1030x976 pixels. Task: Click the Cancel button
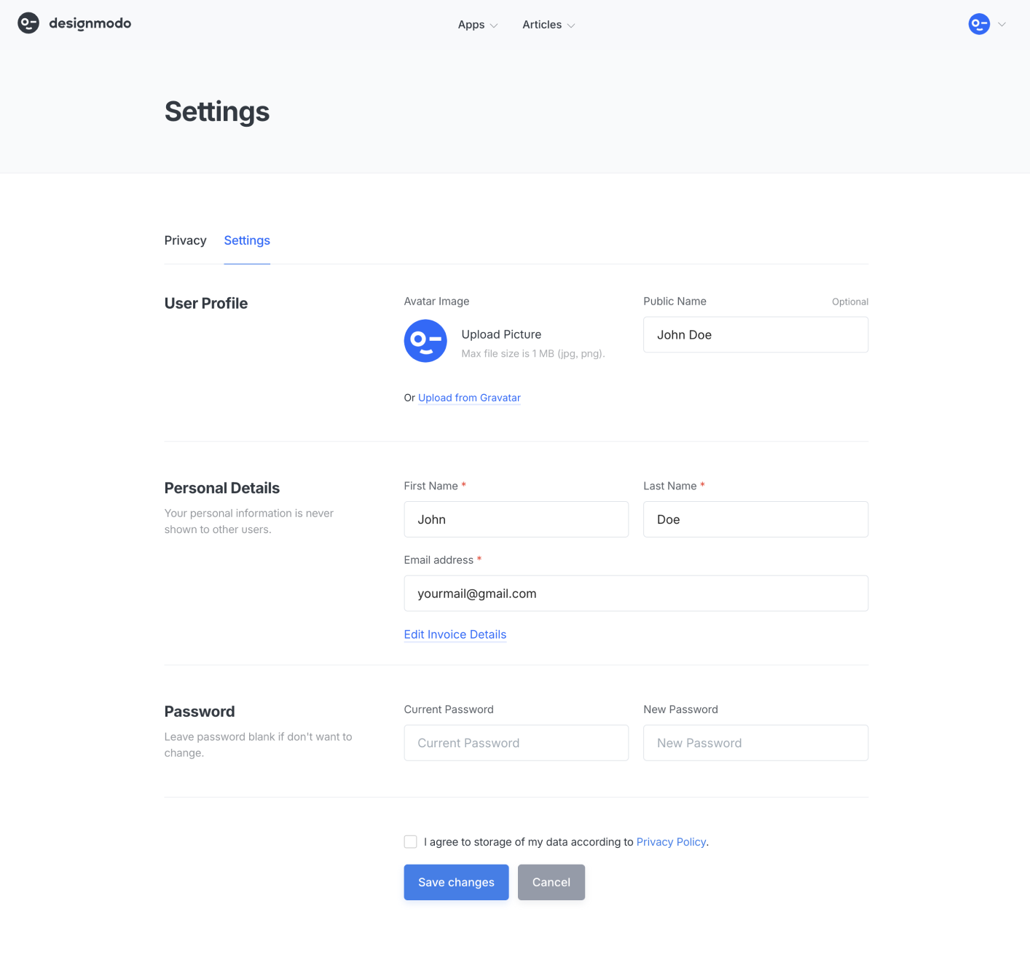551,882
